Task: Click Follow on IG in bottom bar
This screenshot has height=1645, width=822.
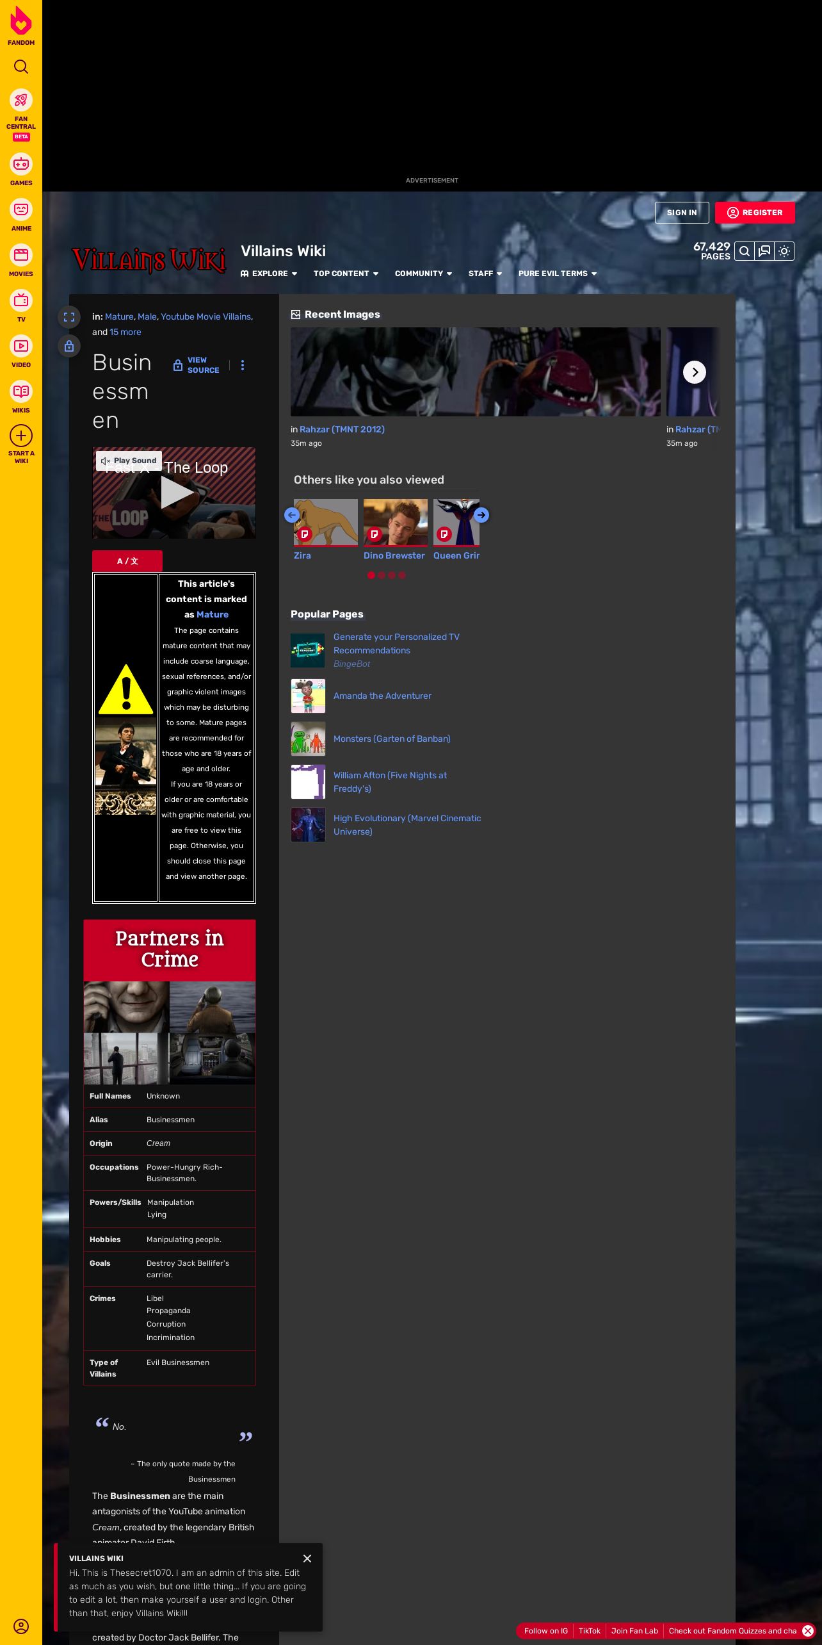Action: [x=546, y=1631]
